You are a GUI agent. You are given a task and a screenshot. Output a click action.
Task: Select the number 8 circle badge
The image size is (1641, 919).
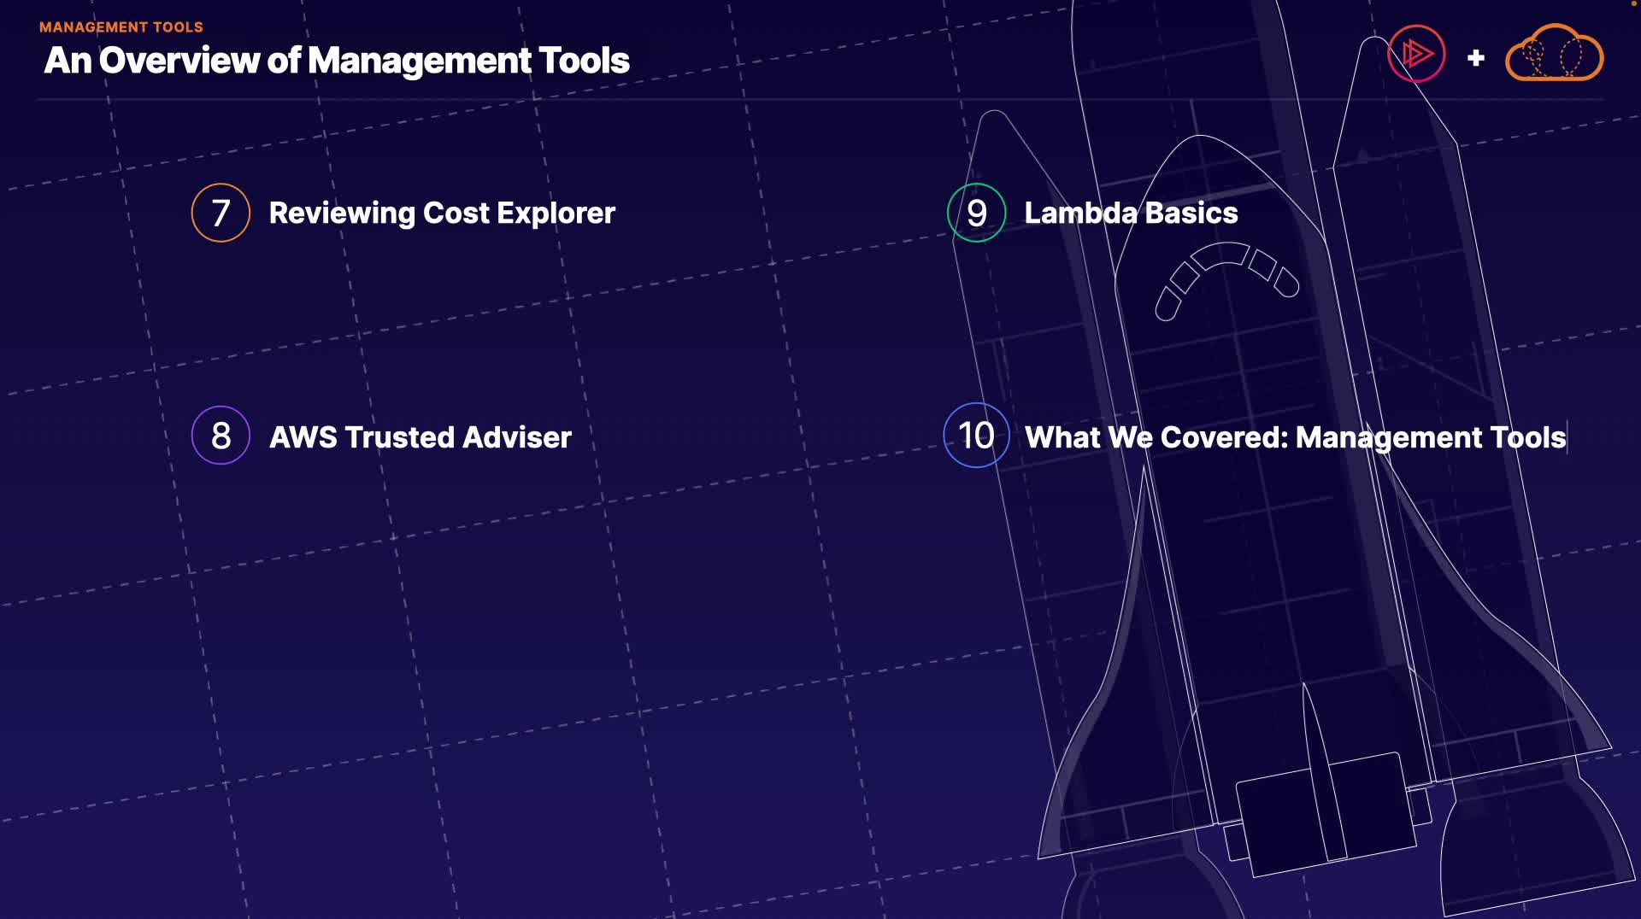[x=221, y=436]
